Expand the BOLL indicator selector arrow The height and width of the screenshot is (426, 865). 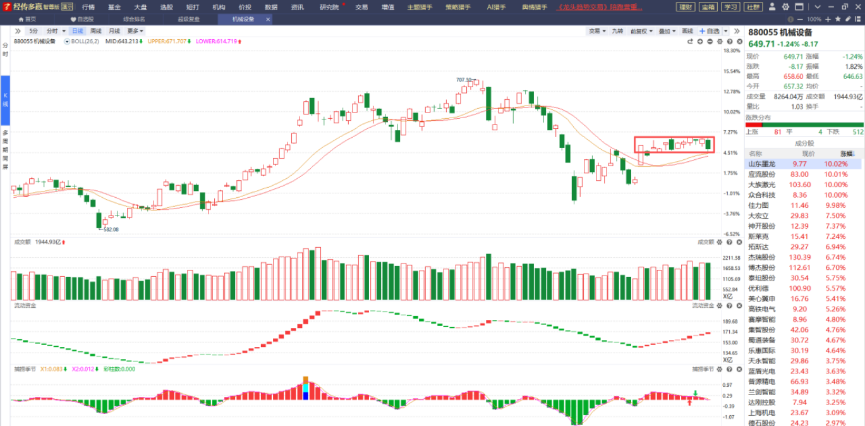(67, 41)
